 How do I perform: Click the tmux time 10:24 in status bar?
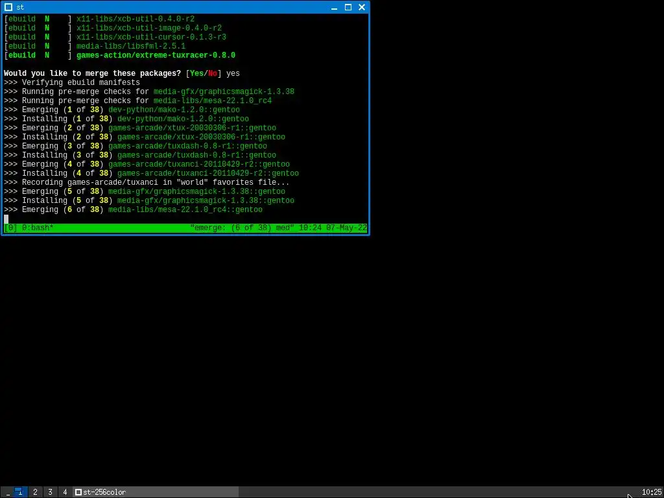[311, 228]
